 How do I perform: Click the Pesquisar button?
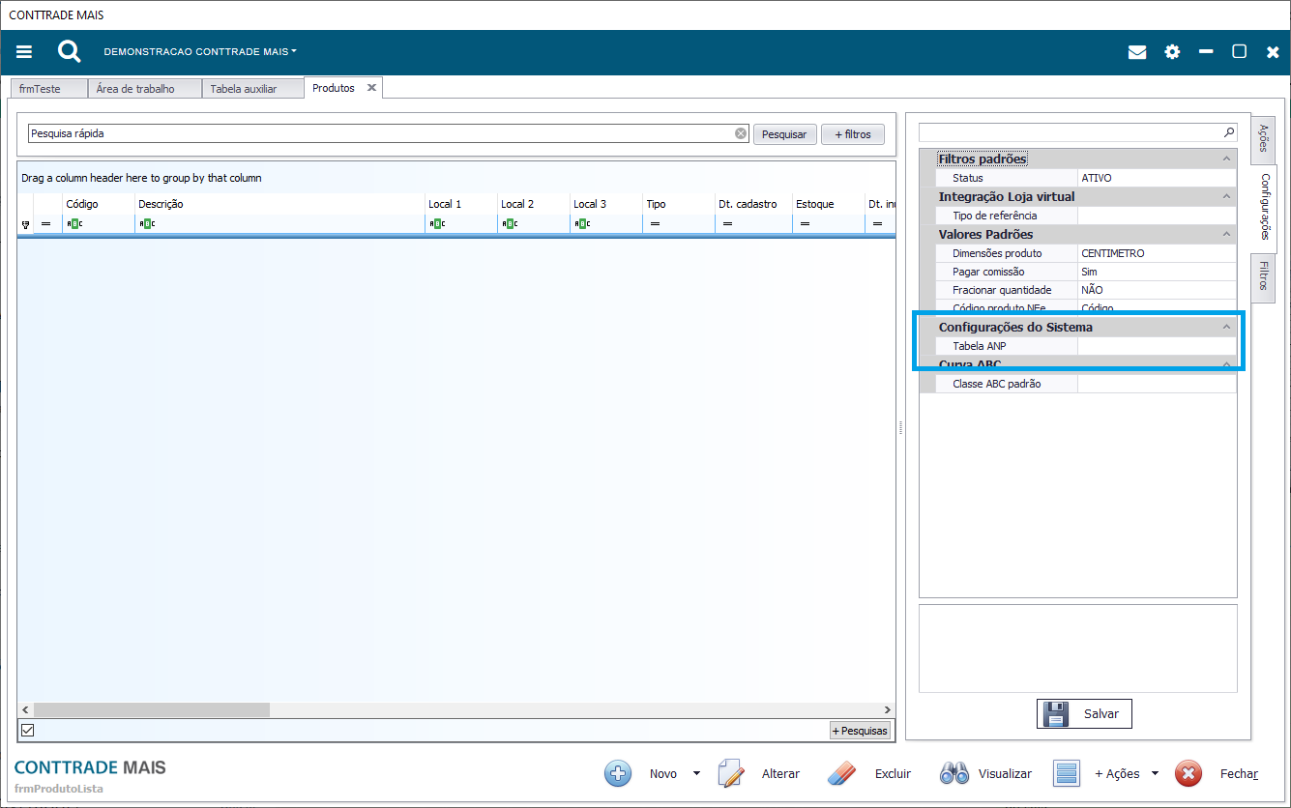(784, 134)
